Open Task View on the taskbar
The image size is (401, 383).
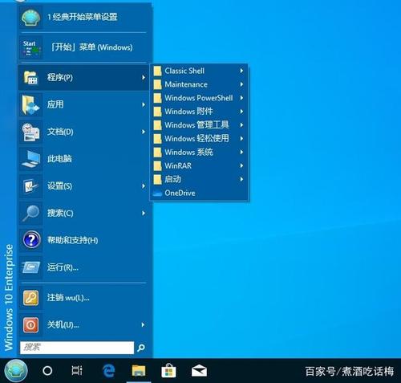[x=77, y=371]
